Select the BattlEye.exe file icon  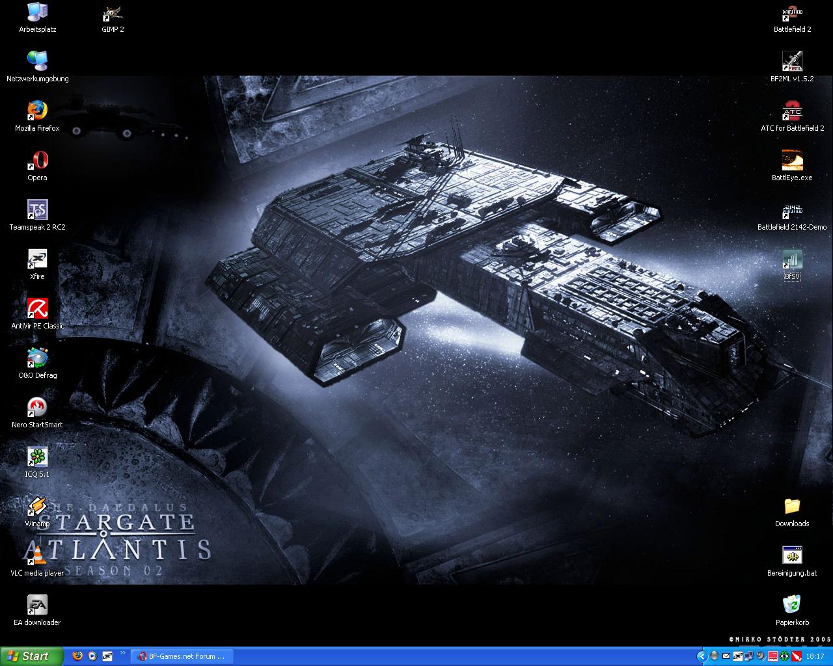(x=792, y=166)
